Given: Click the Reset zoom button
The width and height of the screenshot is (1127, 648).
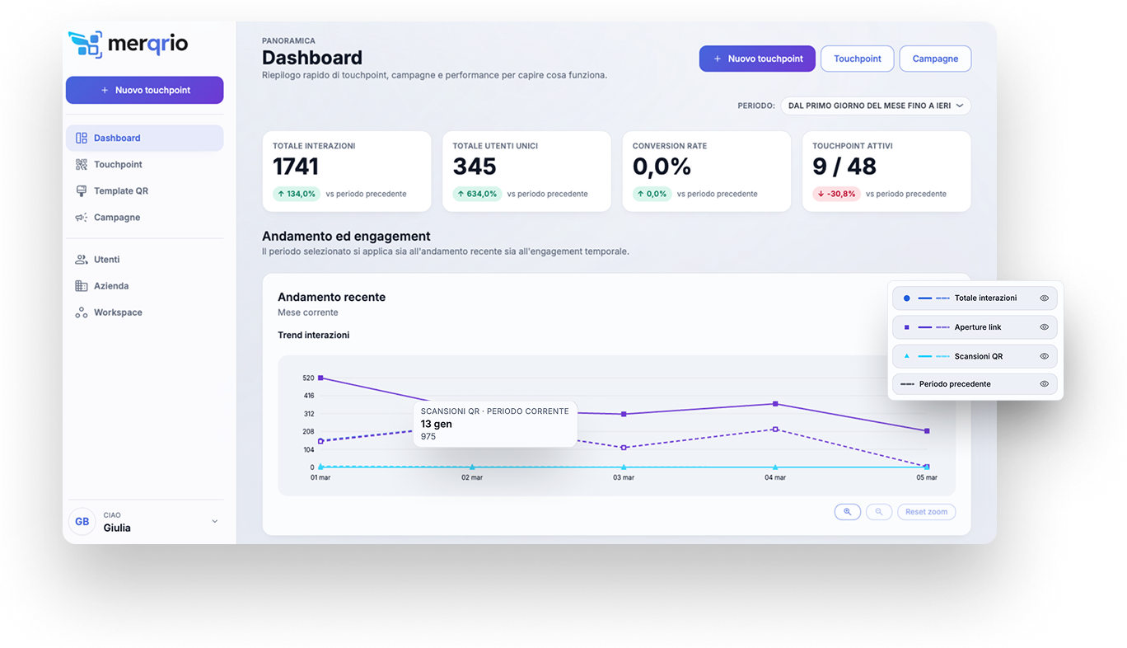Looking at the screenshot, I should pyautogui.click(x=926, y=512).
